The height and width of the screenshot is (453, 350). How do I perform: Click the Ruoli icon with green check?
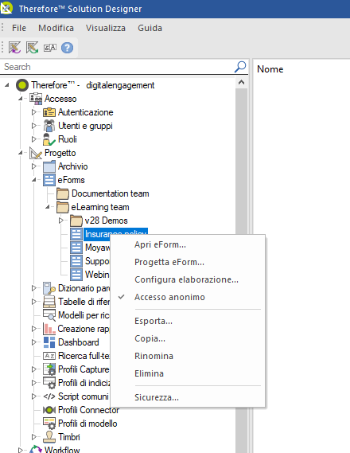49,139
